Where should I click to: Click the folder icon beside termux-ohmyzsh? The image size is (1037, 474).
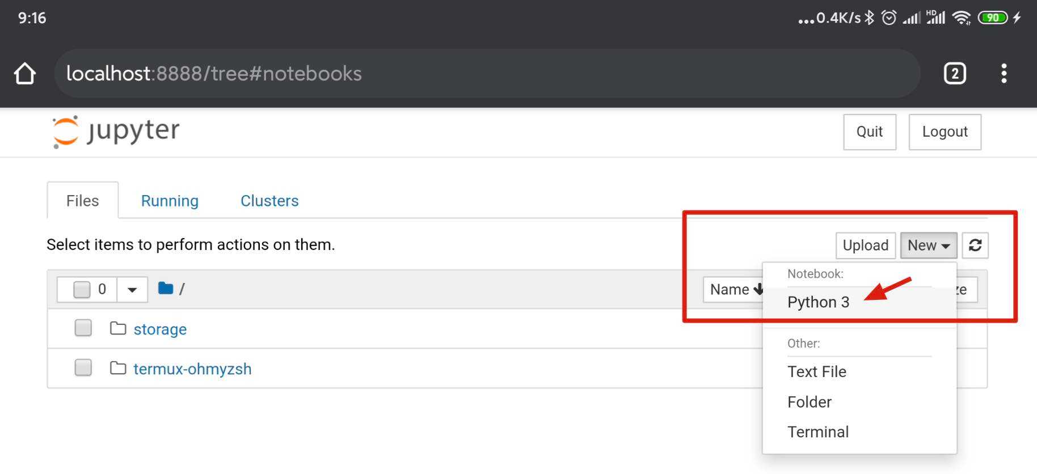[x=118, y=368]
